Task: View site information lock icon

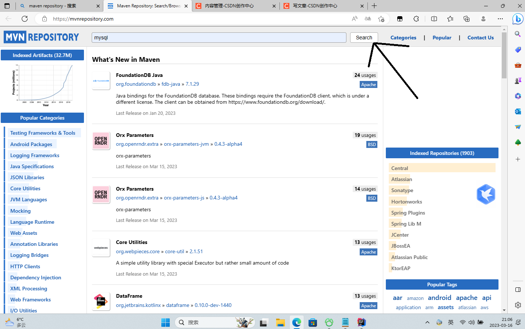Action: [x=45, y=19]
